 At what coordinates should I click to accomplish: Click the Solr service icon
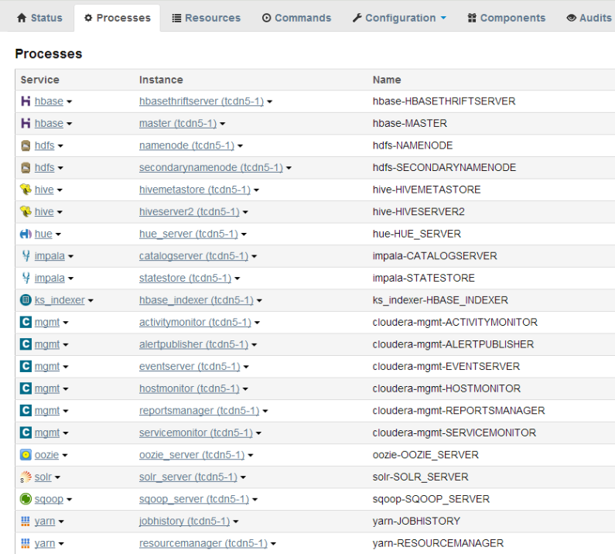26,477
